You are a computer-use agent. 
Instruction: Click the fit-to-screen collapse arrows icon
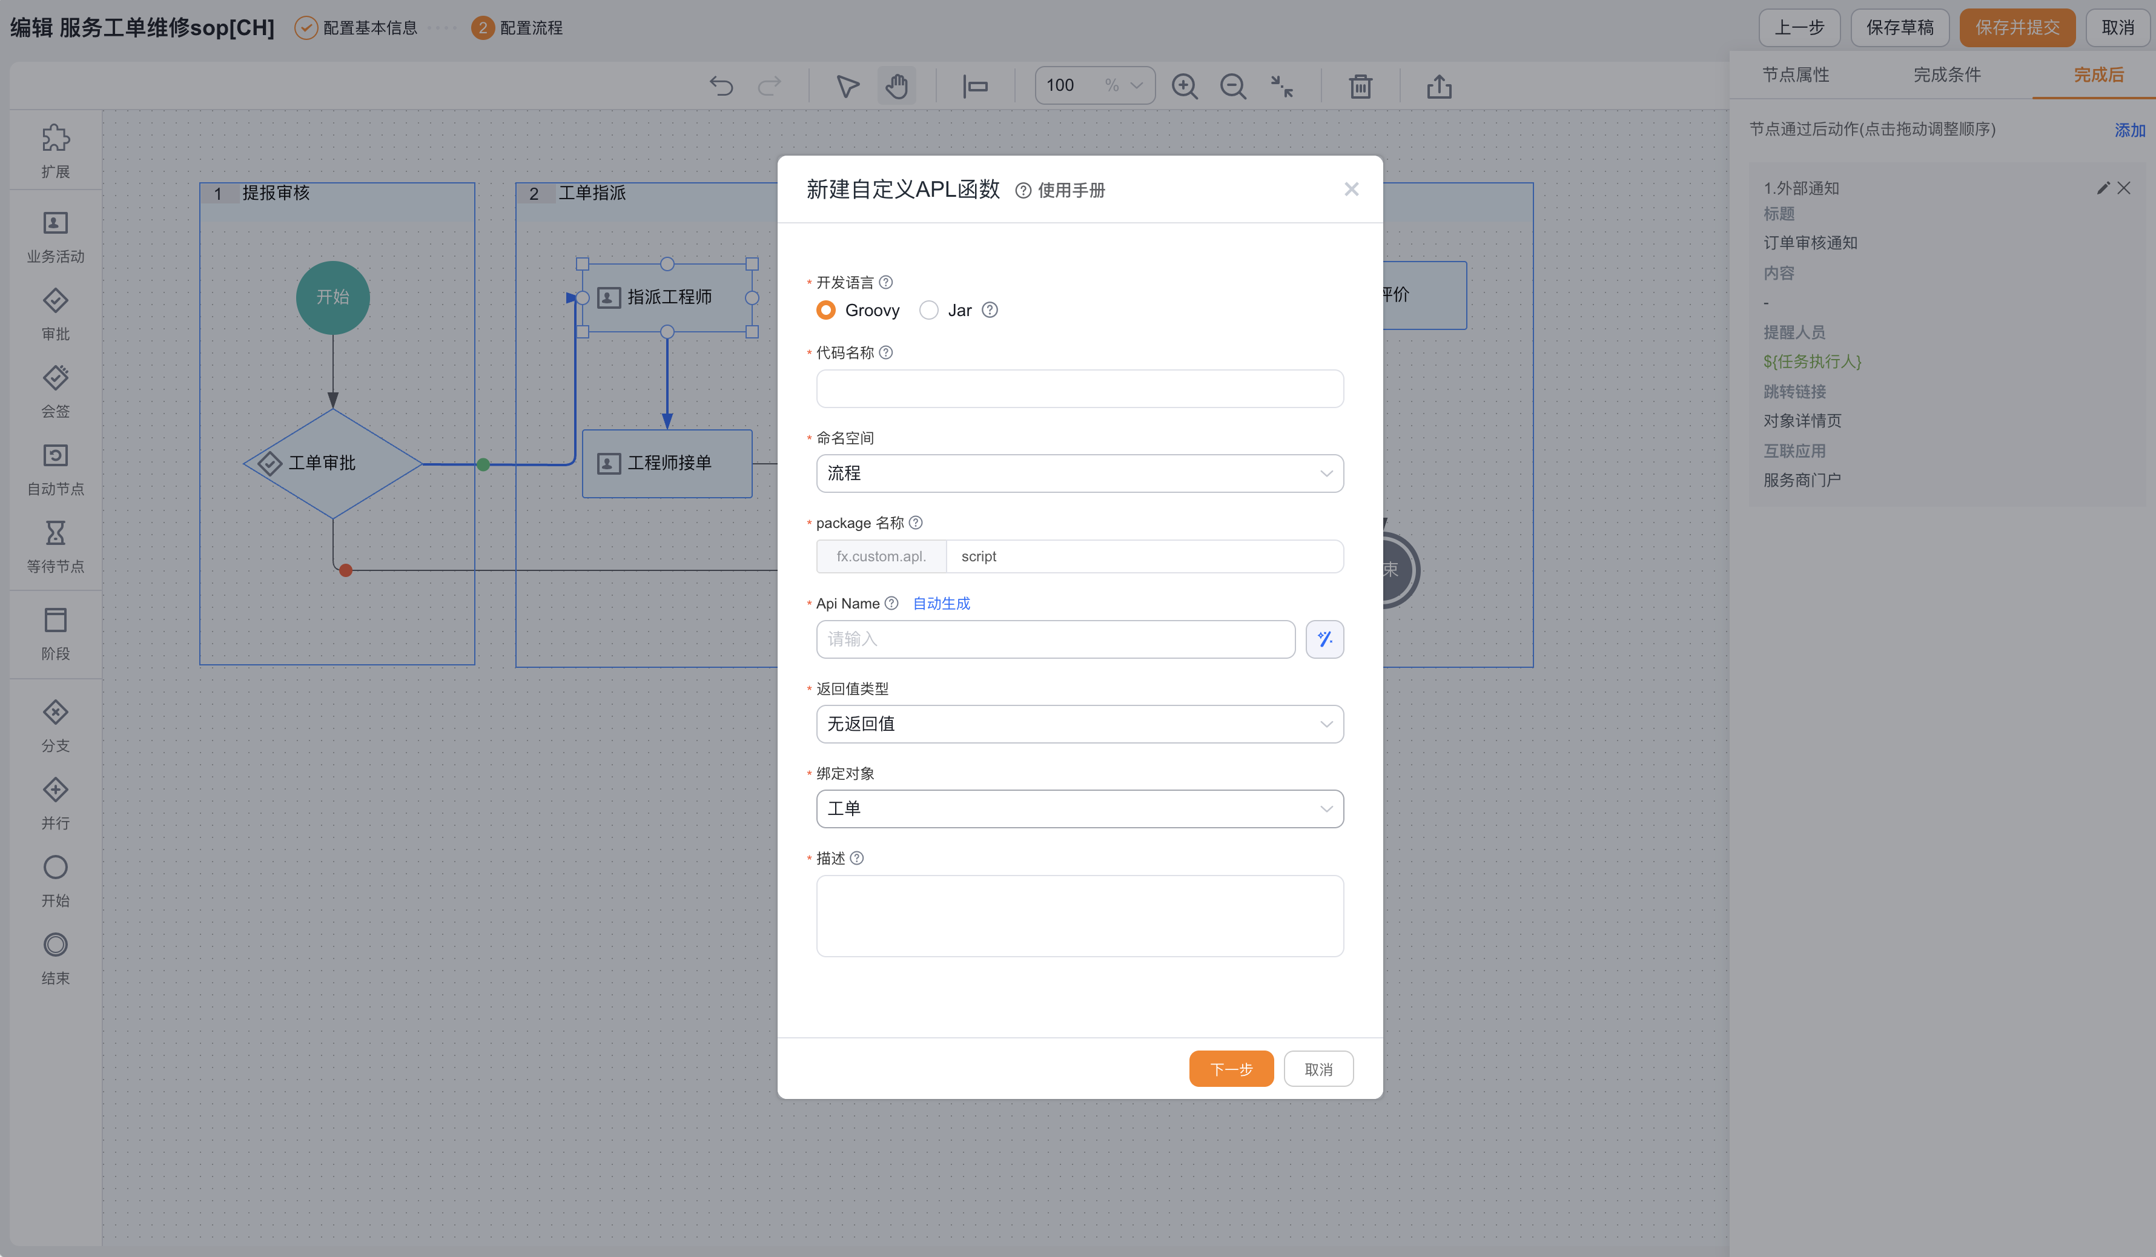point(1281,85)
